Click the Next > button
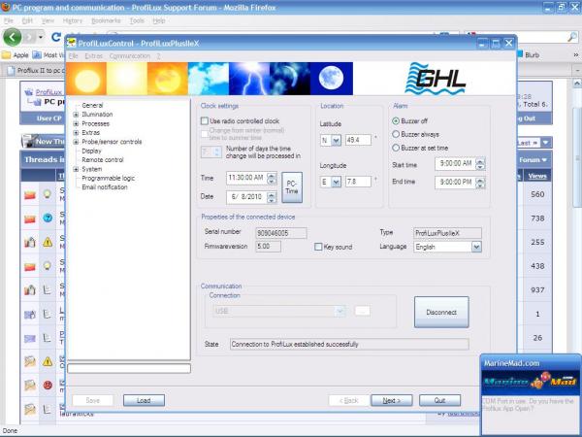The image size is (582, 437). click(x=391, y=400)
